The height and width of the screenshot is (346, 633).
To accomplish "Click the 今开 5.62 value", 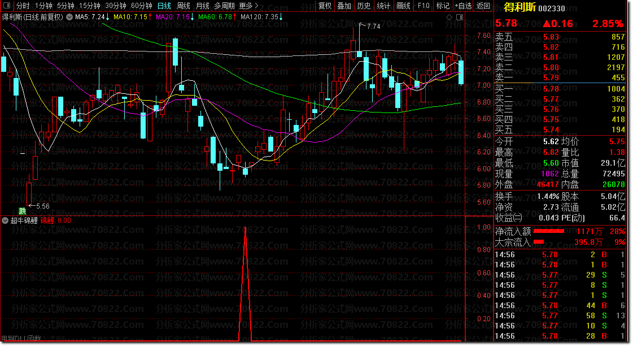I will click(x=551, y=141).
